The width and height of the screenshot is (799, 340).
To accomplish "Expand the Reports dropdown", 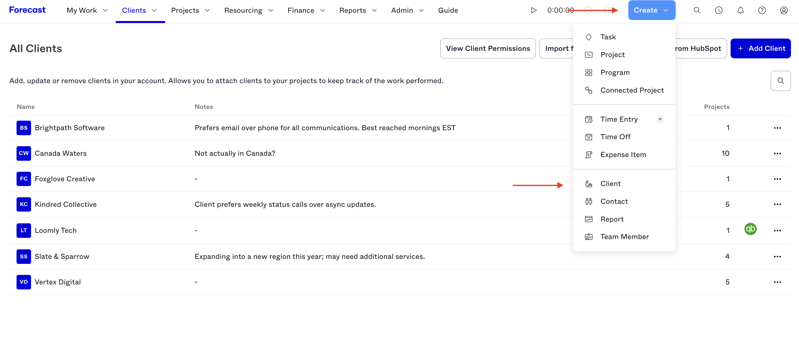I will point(374,11).
